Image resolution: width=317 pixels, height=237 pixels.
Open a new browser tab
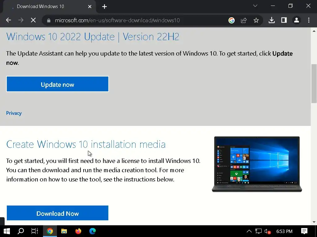[104, 7]
